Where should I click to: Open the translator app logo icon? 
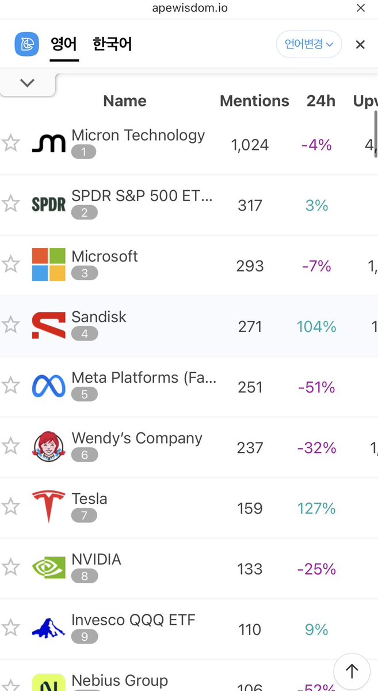27,44
